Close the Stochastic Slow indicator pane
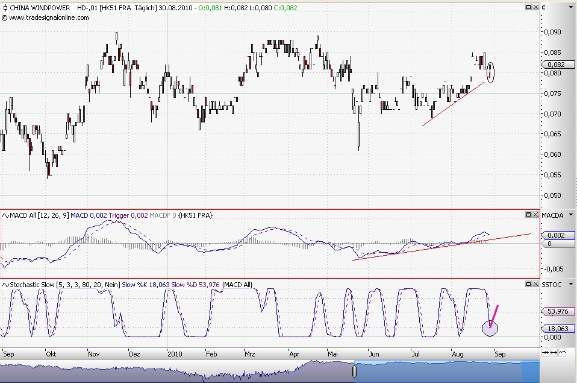The image size is (577, 383). coord(535,284)
